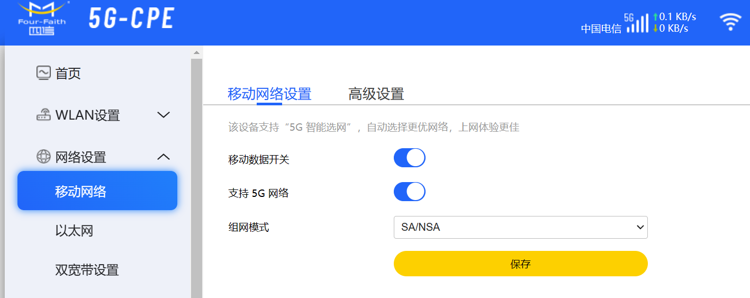
Task: Disable the 支持 5G 网络 switch
Action: (x=410, y=192)
